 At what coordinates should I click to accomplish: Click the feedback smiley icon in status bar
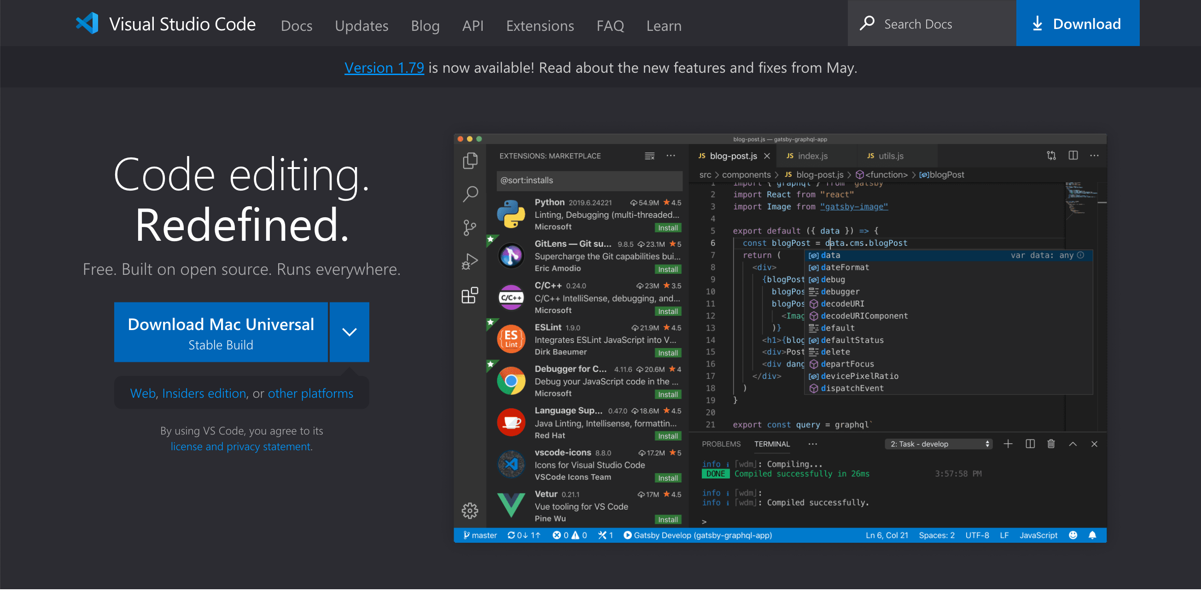tap(1073, 535)
